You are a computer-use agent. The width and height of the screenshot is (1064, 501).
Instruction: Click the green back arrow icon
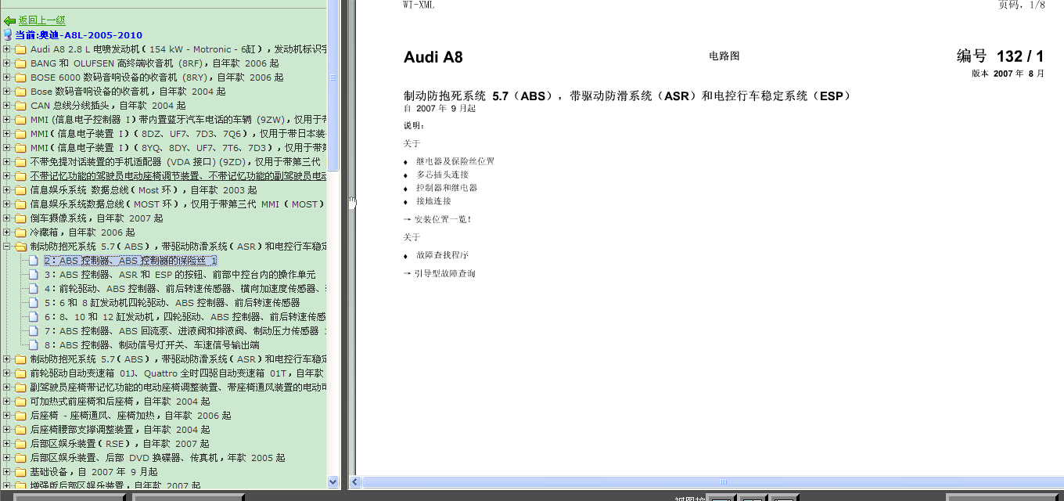click(x=9, y=20)
